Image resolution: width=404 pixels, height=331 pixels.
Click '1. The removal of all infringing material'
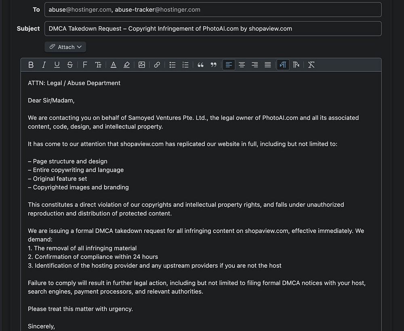82,248
